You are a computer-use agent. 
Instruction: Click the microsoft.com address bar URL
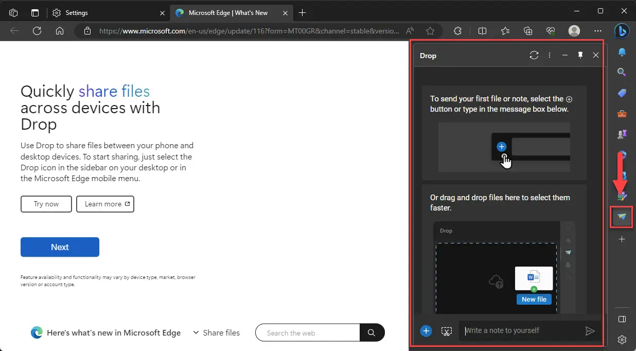(249, 31)
